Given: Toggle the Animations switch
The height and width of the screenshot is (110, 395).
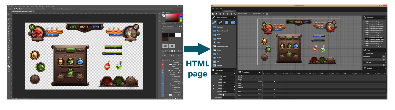Looking at the screenshot, I should (x=240, y=72).
